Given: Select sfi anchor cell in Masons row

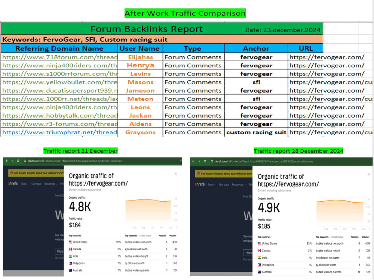Looking at the screenshot, I should (256, 82).
